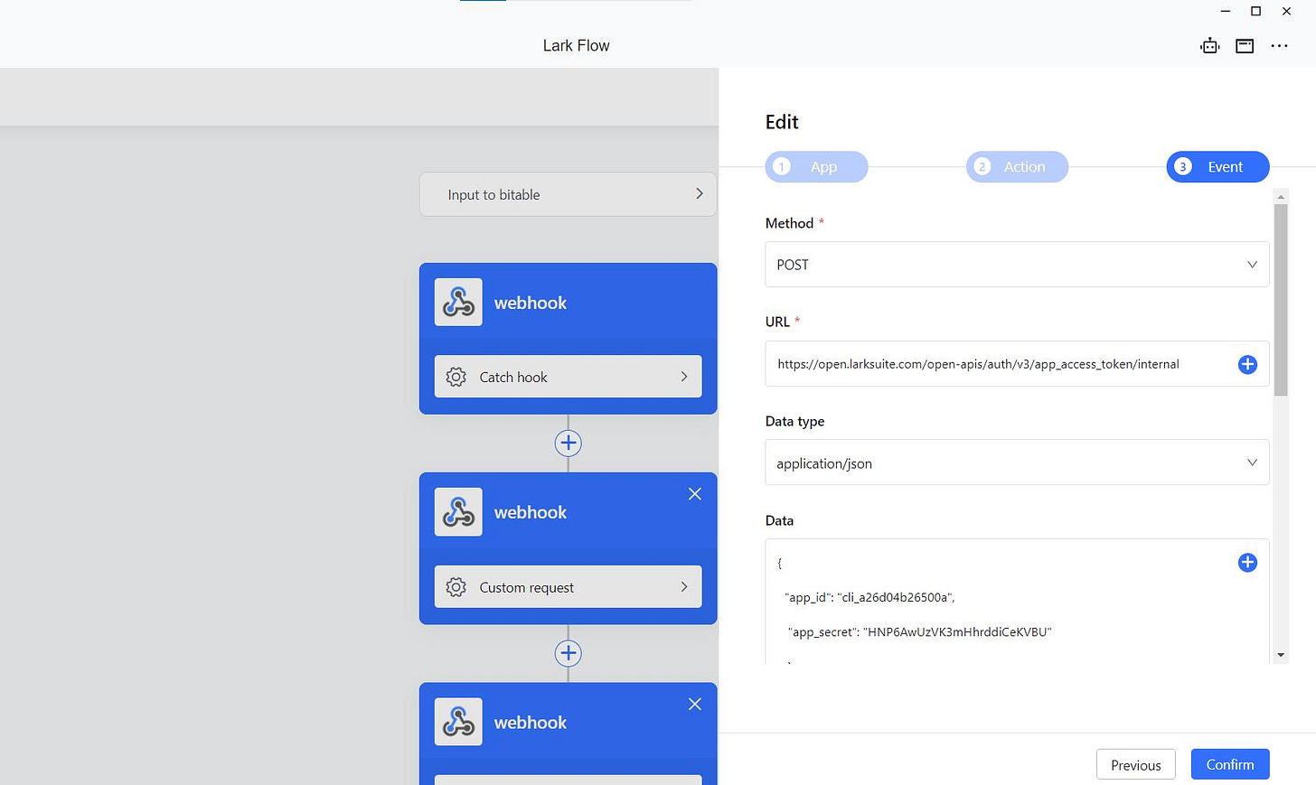The width and height of the screenshot is (1316, 785).
Task: Click the app_secret line in Data
Action: tap(920, 632)
